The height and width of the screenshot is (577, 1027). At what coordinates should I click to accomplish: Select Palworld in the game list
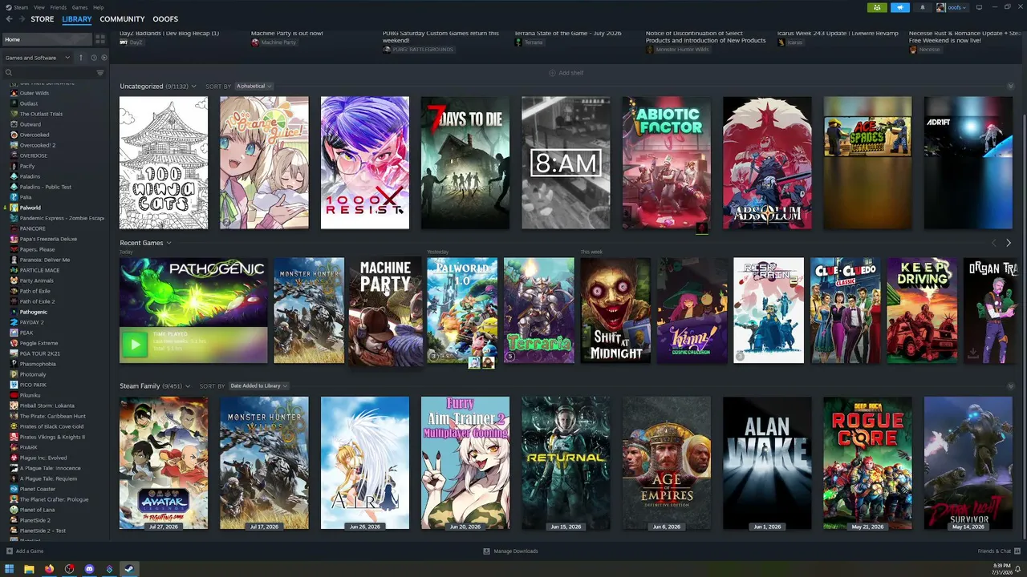pyautogui.click(x=30, y=208)
